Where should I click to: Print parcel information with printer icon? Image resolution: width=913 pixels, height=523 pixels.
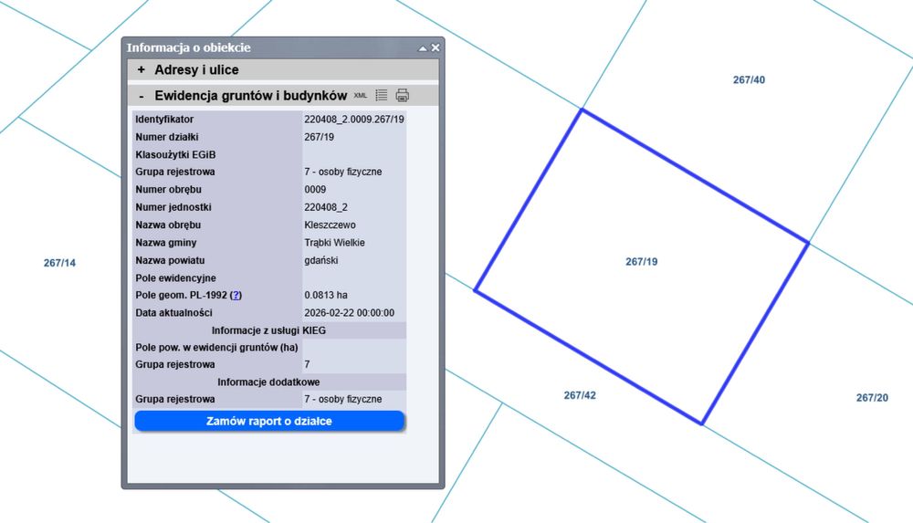tap(403, 95)
